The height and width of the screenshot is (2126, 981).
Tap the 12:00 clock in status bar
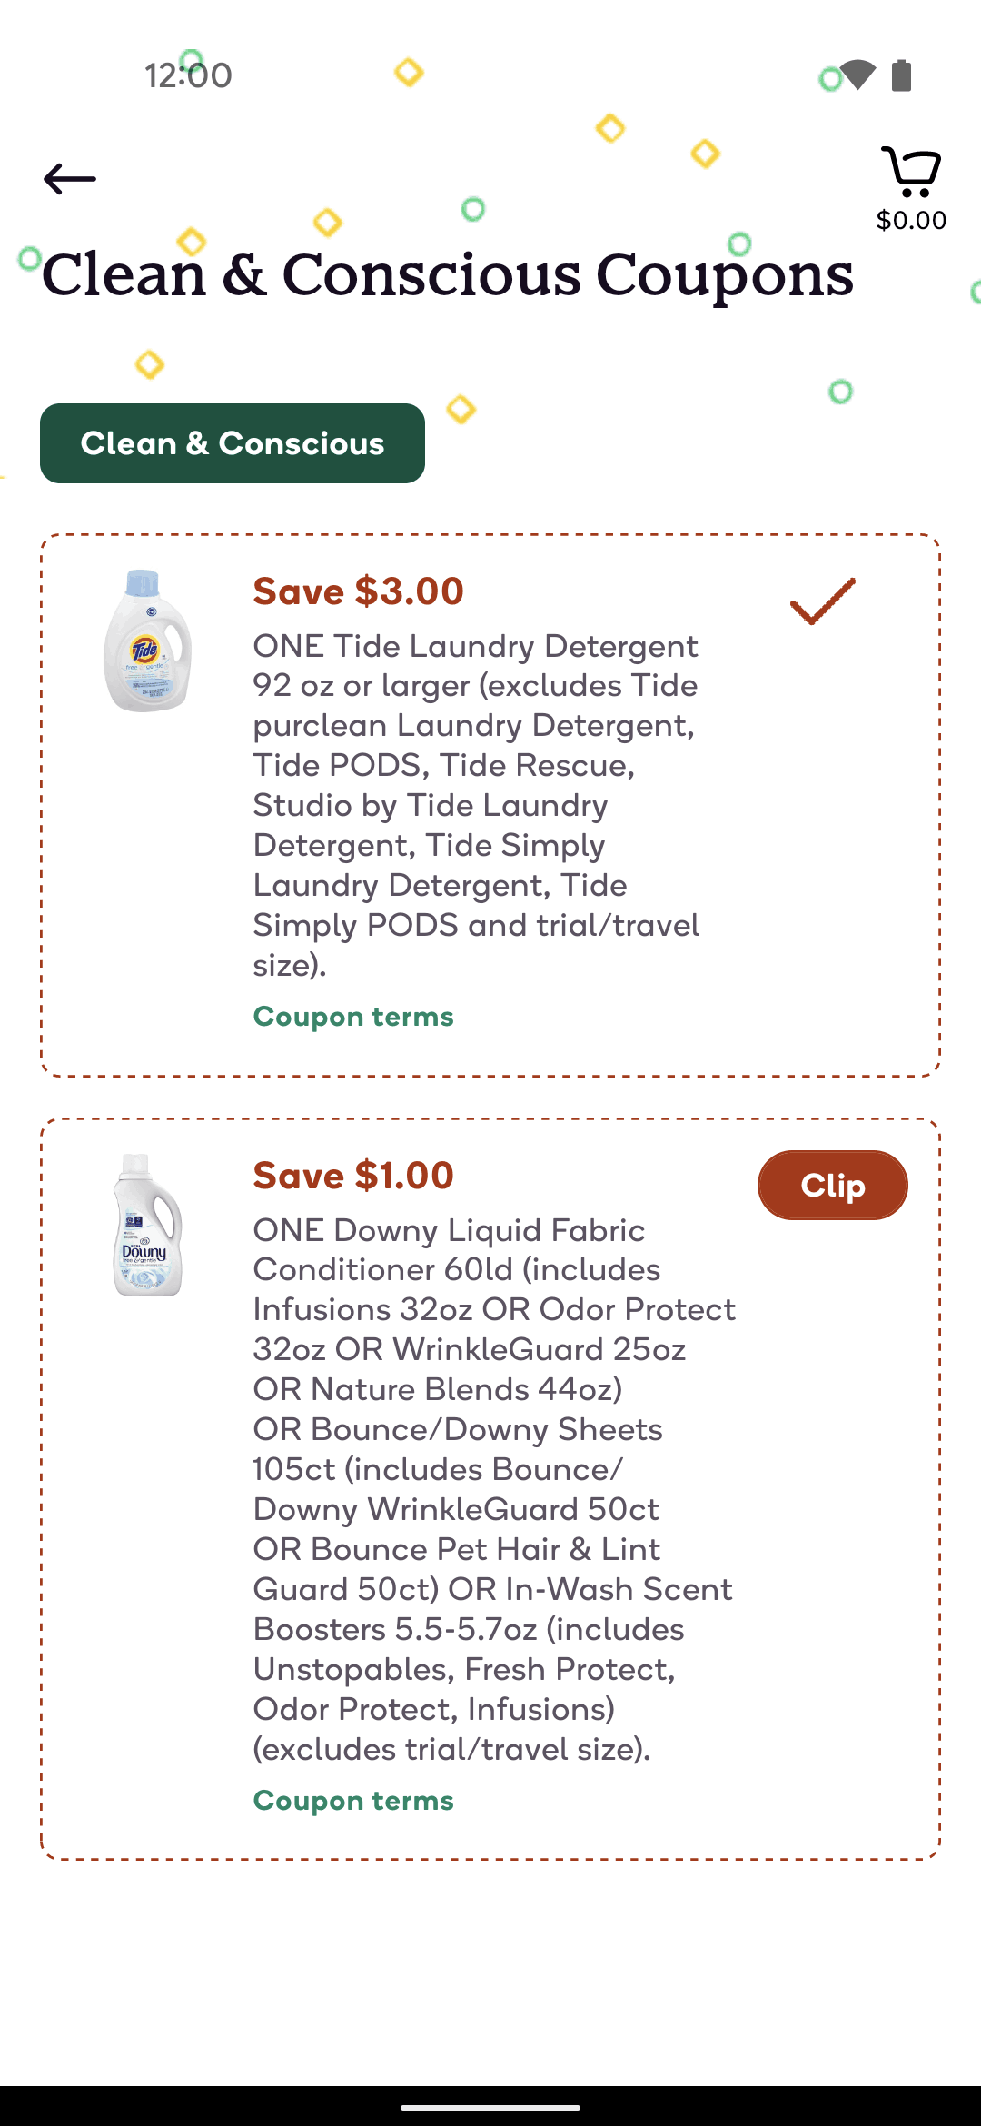188,75
